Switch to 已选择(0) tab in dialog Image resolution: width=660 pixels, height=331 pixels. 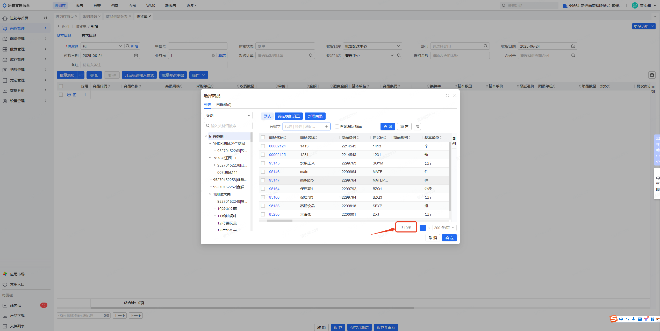click(x=224, y=105)
